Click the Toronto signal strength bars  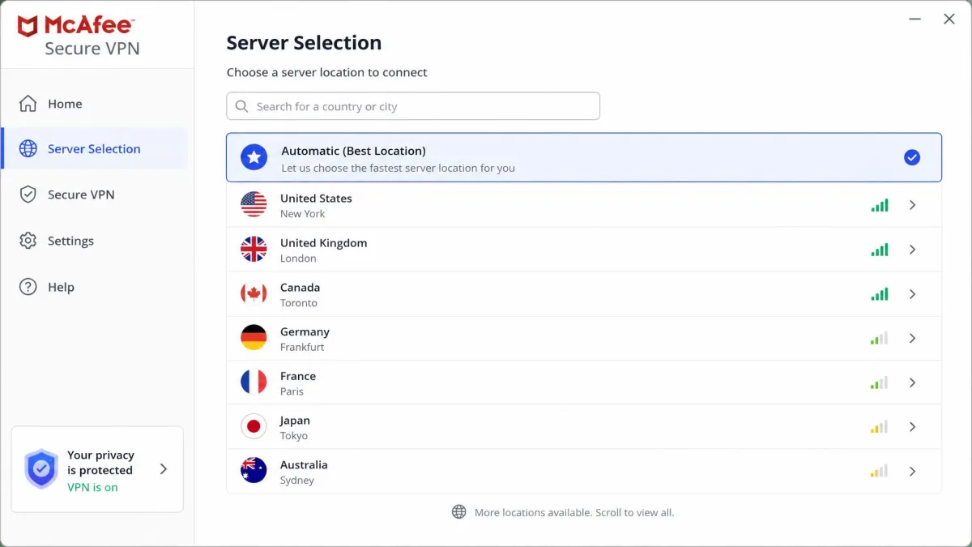pyautogui.click(x=880, y=294)
